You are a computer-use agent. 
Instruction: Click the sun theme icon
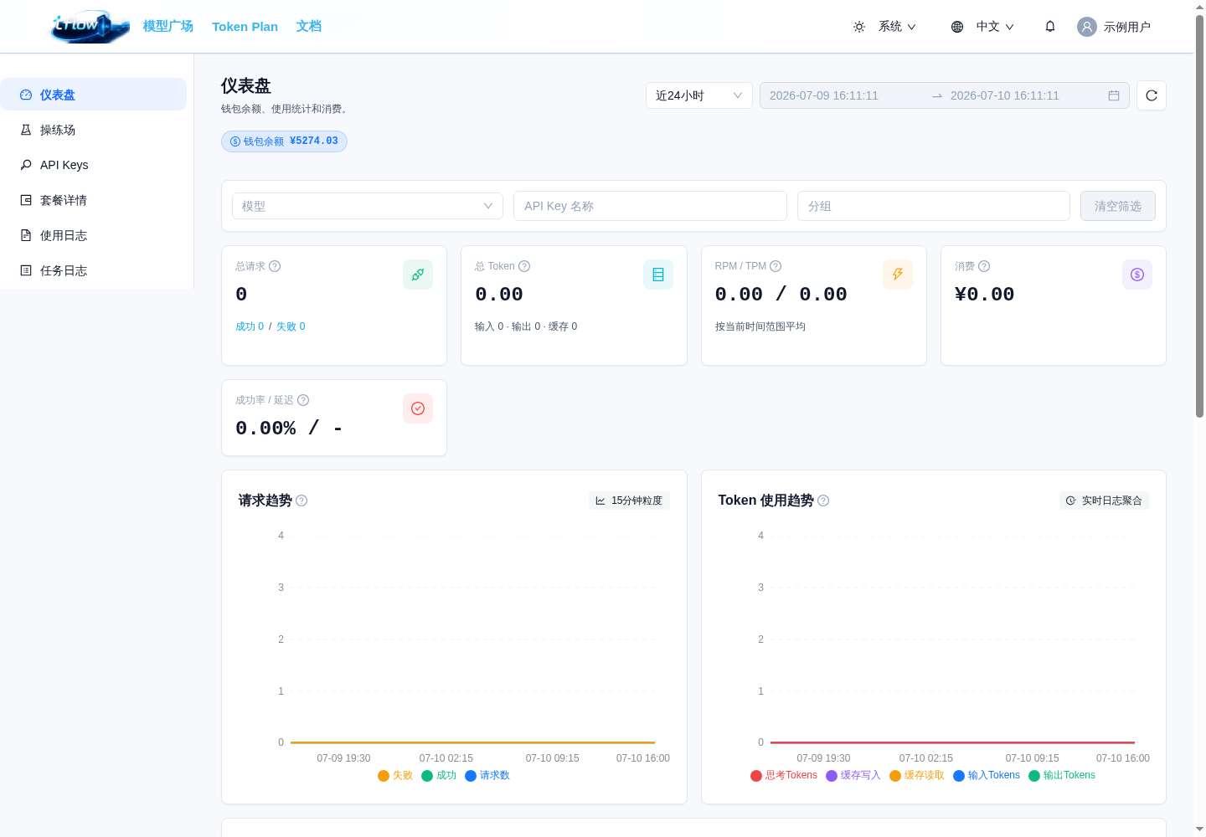tap(859, 27)
